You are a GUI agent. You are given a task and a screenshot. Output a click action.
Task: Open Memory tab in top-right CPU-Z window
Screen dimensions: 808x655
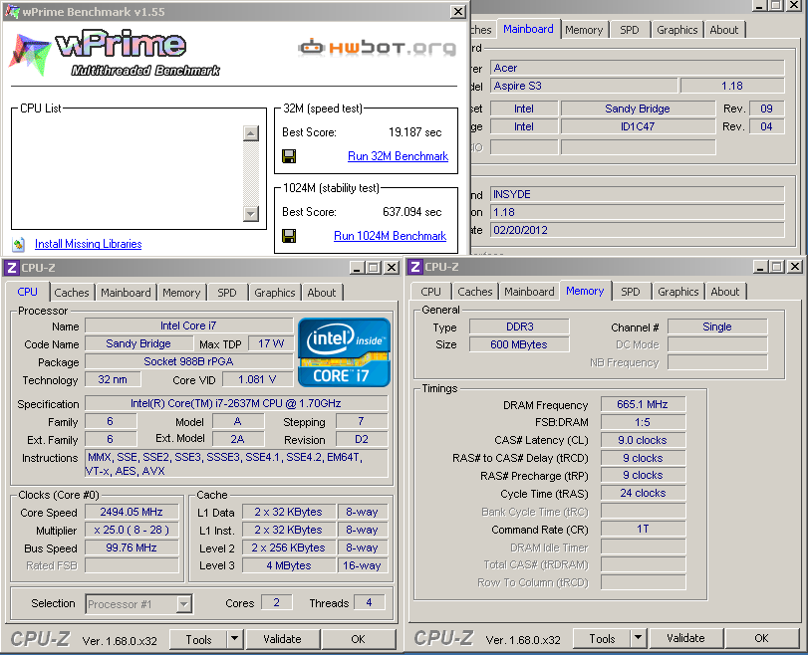(x=584, y=30)
